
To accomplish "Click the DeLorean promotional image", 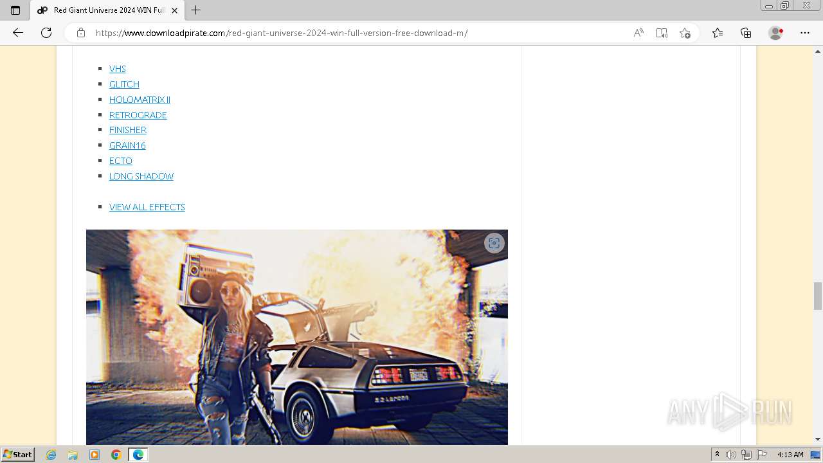I will point(297,337).
